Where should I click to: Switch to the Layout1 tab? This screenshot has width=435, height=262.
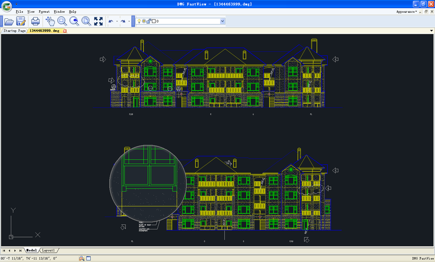tap(48, 250)
